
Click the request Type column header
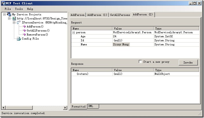(177, 28)
